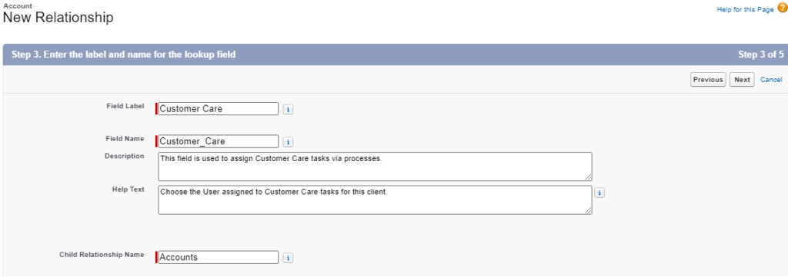Go back with the Previous button
This screenshot has height=277, width=788.
[x=708, y=80]
